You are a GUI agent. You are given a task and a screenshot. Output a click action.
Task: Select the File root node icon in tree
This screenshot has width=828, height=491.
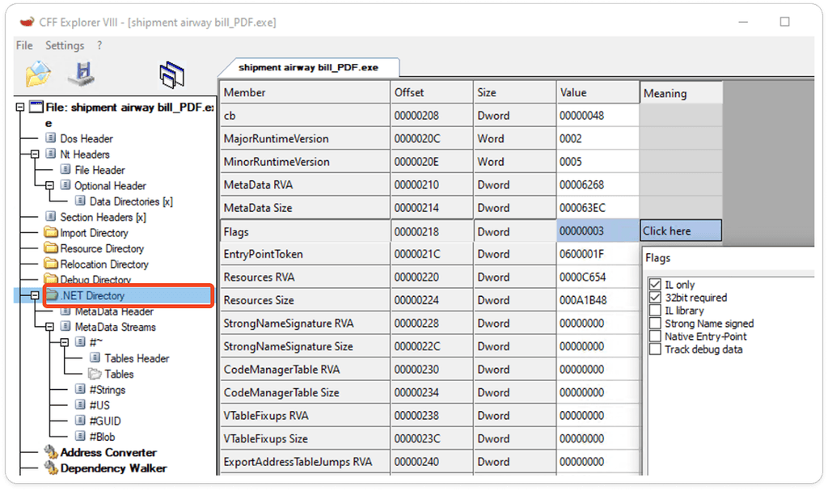(x=36, y=108)
